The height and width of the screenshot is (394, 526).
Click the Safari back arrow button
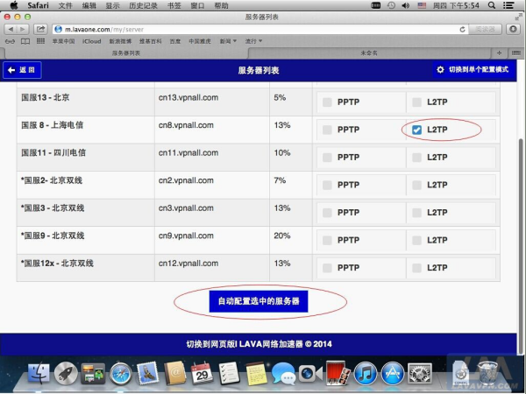11,30
